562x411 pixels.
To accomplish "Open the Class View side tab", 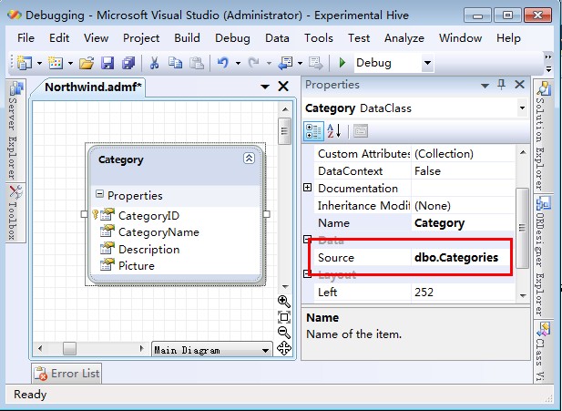I will tap(542, 352).
